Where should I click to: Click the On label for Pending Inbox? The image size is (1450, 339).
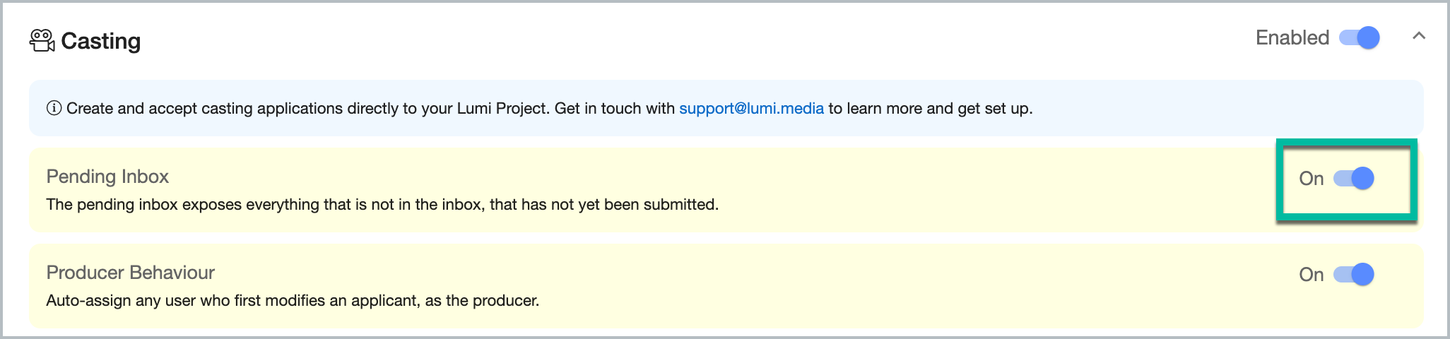coord(1312,179)
